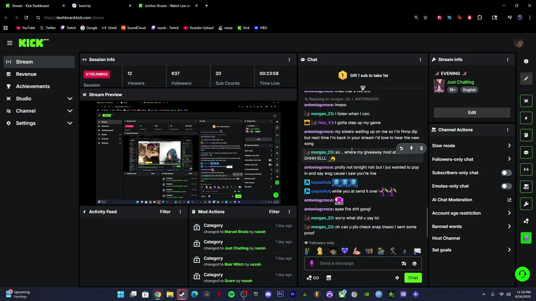Click the Windows Start button
The height and width of the screenshot is (301, 536).
click(121, 294)
